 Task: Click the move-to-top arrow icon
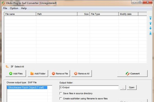click(150, 18)
